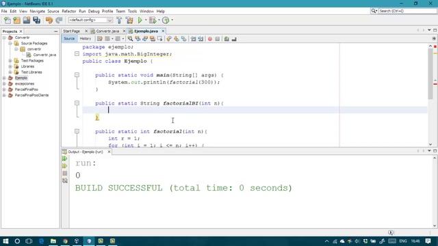The image size is (438, 246).
Task: Click the Find Previous Occurrence icon
Action: (138, 39)
